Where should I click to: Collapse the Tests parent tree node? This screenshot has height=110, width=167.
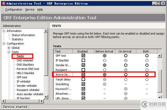9,52
